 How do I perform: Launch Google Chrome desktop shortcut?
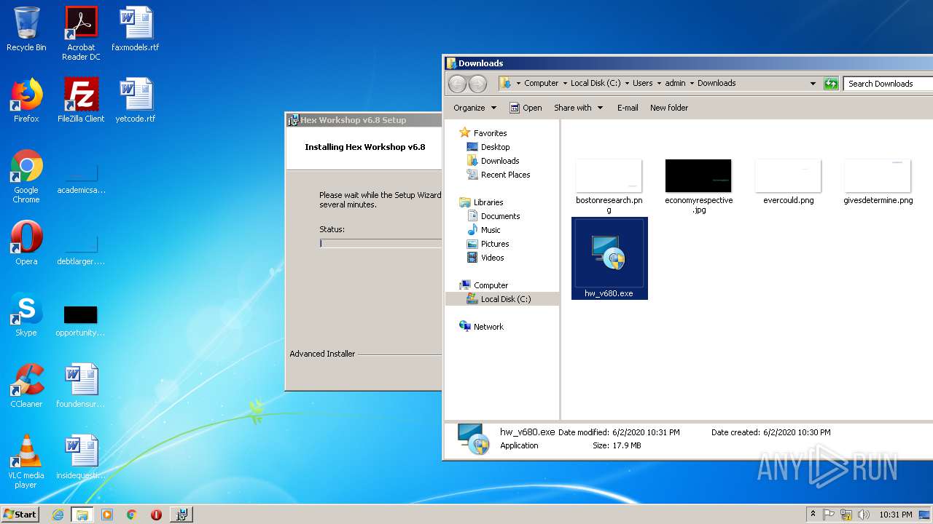26,176
